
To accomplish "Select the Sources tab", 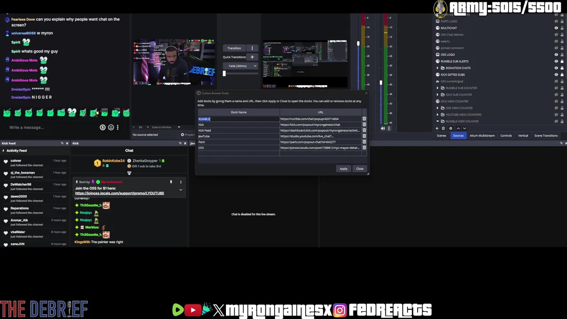I will pyautogui.click(x=458, y=136).
